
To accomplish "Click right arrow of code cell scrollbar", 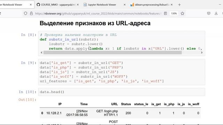I will click(202, 52).
